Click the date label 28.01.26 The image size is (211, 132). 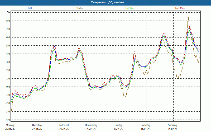[64, 129]
